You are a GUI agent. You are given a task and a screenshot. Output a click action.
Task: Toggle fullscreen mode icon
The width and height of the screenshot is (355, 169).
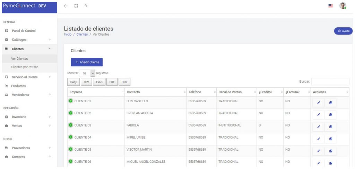tap(76, 6)
